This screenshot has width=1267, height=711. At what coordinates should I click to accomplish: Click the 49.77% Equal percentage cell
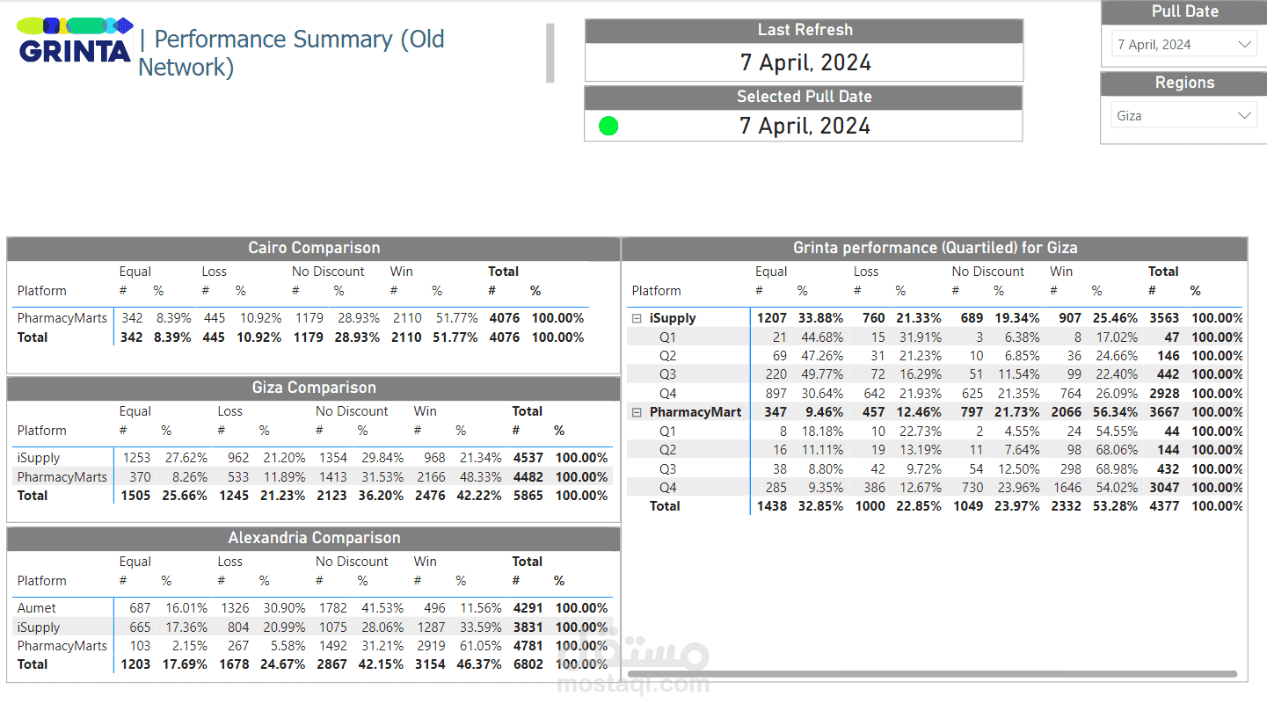tap(821, 374)
